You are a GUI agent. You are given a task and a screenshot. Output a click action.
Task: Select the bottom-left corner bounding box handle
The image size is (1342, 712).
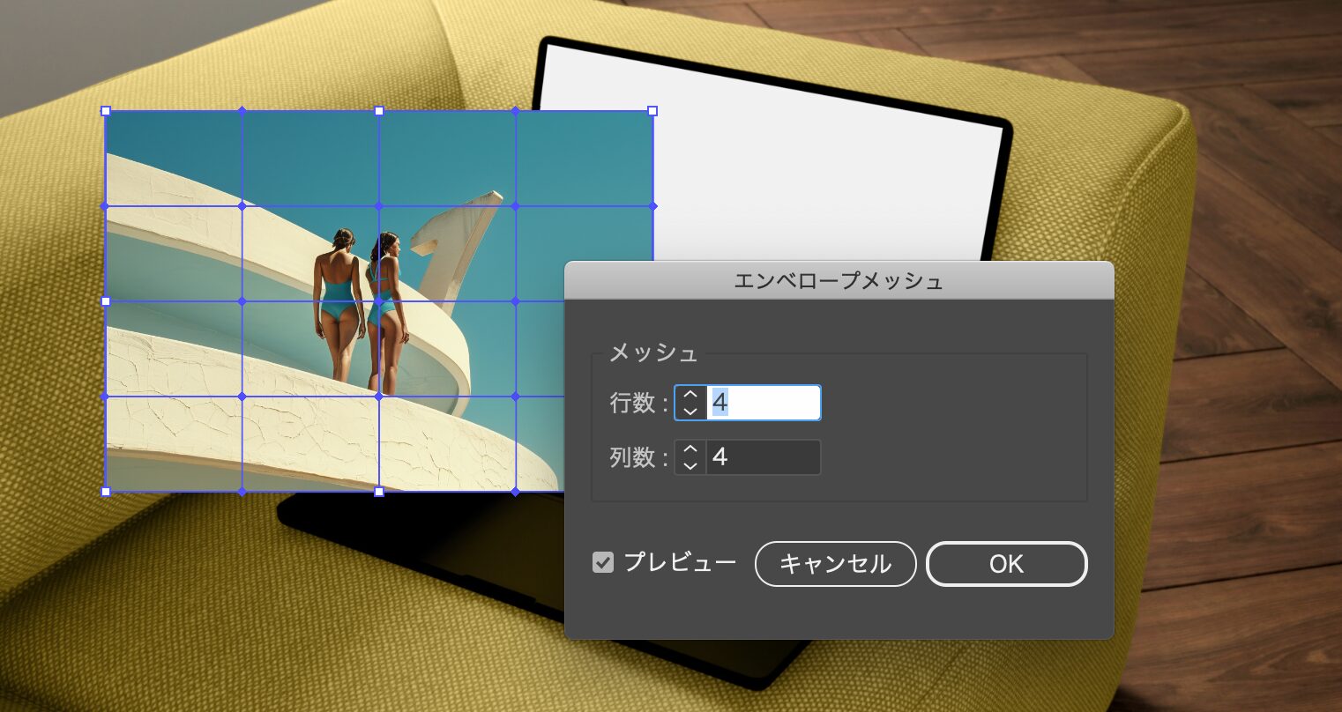[x=106, y=492]
